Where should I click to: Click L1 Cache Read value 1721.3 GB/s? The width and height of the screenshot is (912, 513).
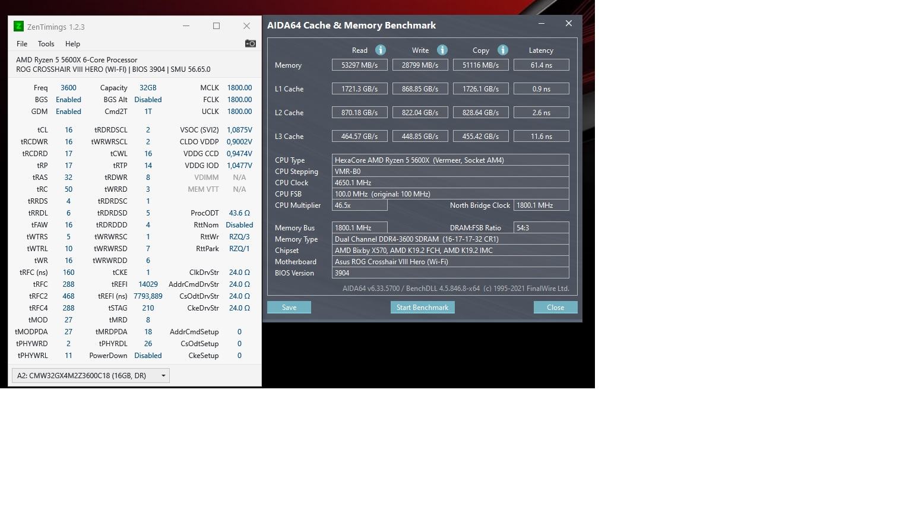pos(360,88)
